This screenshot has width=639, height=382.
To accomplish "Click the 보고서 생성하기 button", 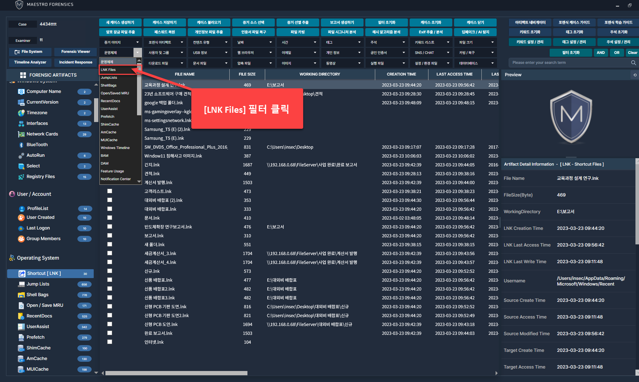I will click(x=342, y=22).
